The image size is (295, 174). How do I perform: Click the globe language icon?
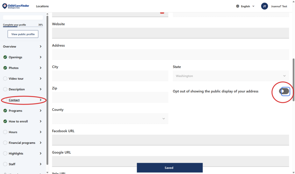237,6
